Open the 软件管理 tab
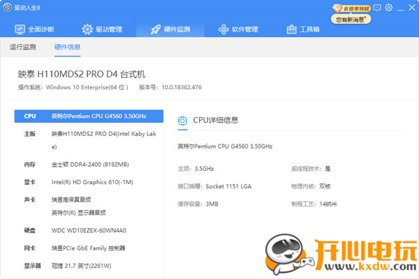419x279 pixels. point(238,29)
